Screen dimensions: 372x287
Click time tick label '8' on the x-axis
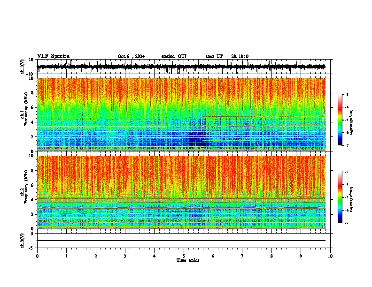click(271, 256)
